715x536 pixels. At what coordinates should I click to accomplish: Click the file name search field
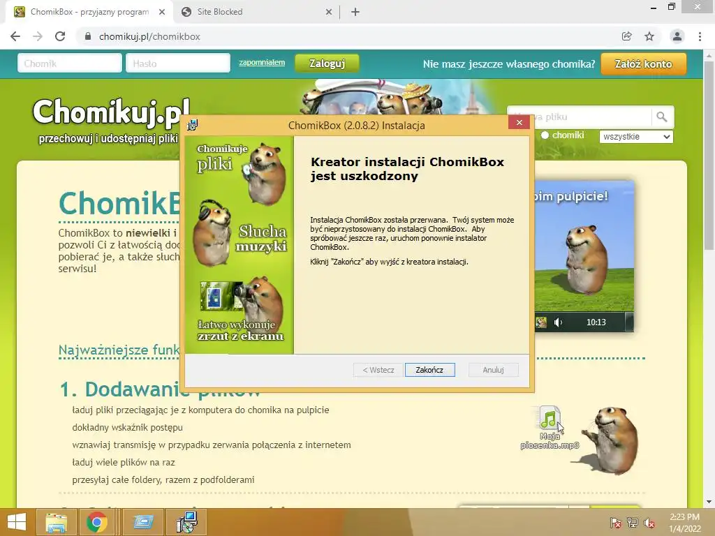579,117
